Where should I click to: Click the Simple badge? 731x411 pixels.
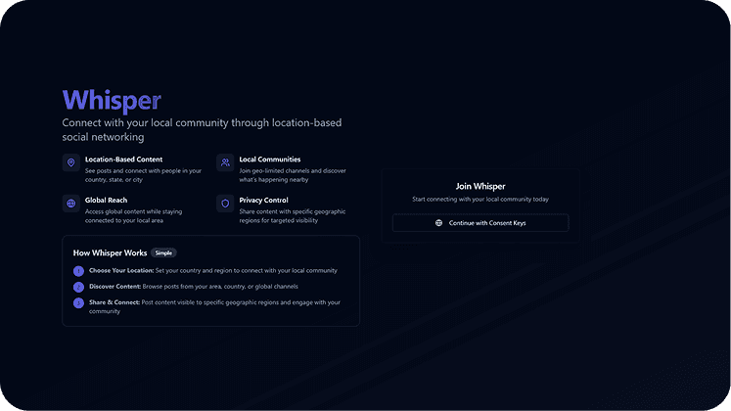163,252
